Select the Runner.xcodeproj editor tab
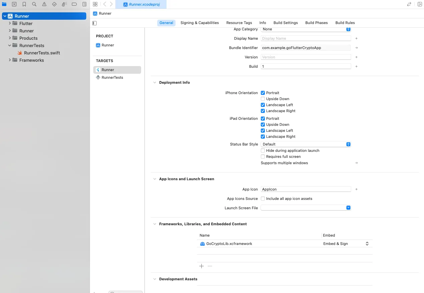 141,4
